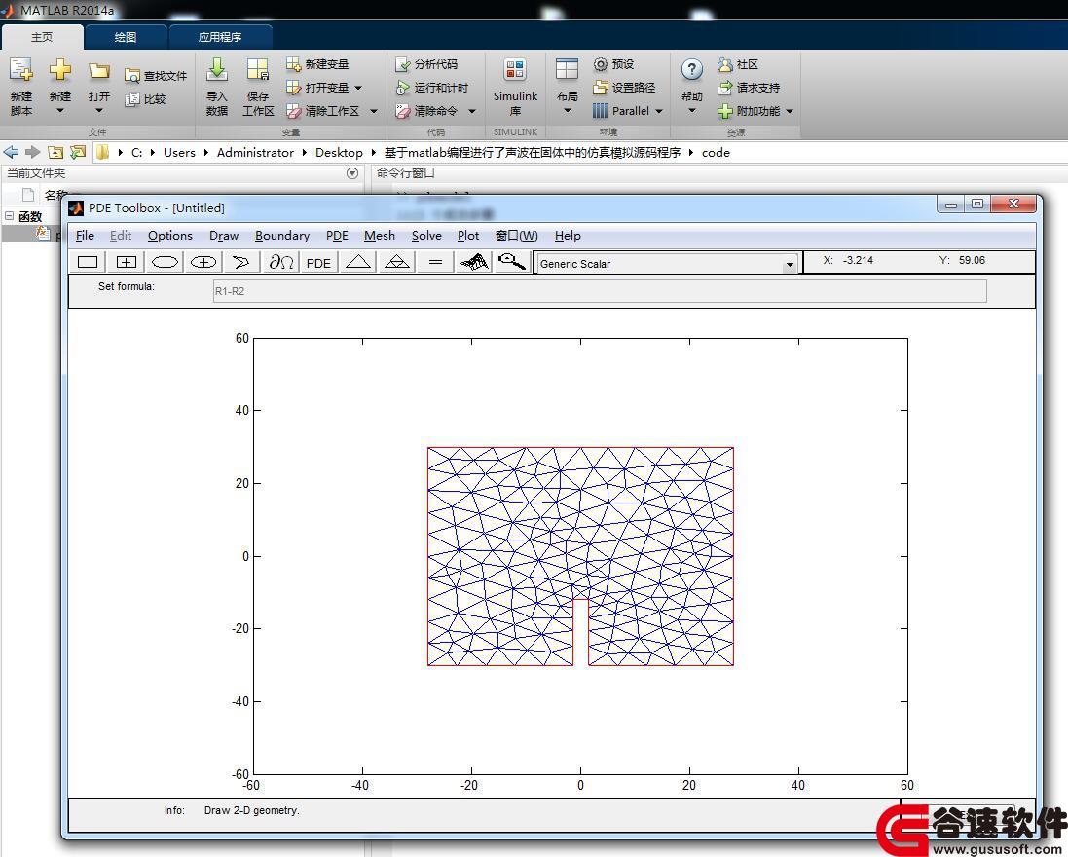
Task: Expand the Open Variable dropdown
Action: pos(358,88)
